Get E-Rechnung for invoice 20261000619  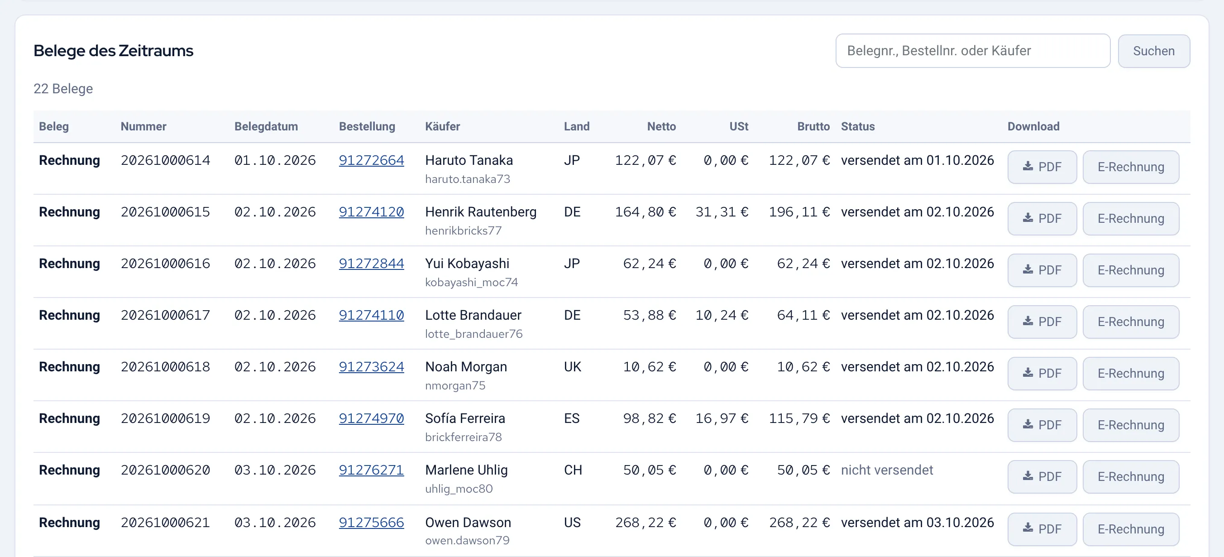tap(1130, 425)
